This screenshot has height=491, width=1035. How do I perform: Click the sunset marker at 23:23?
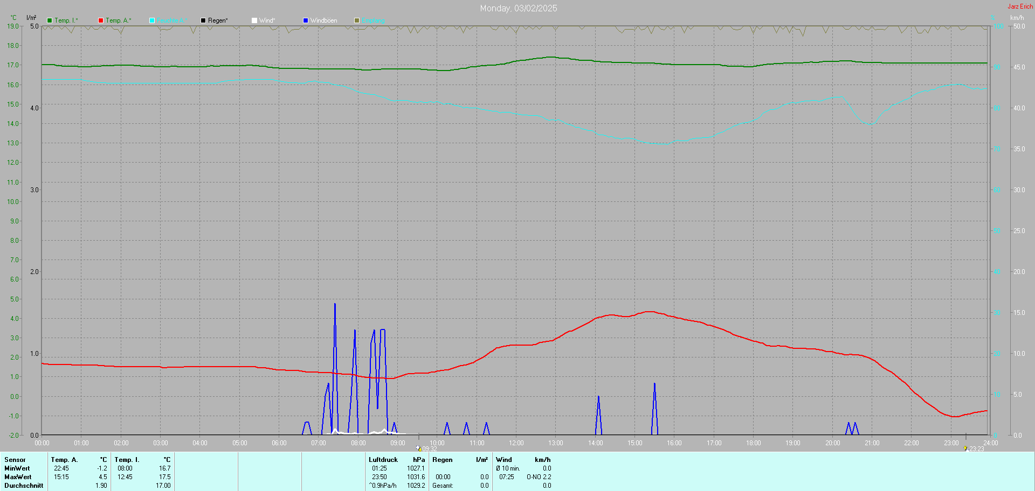point(965,448)
